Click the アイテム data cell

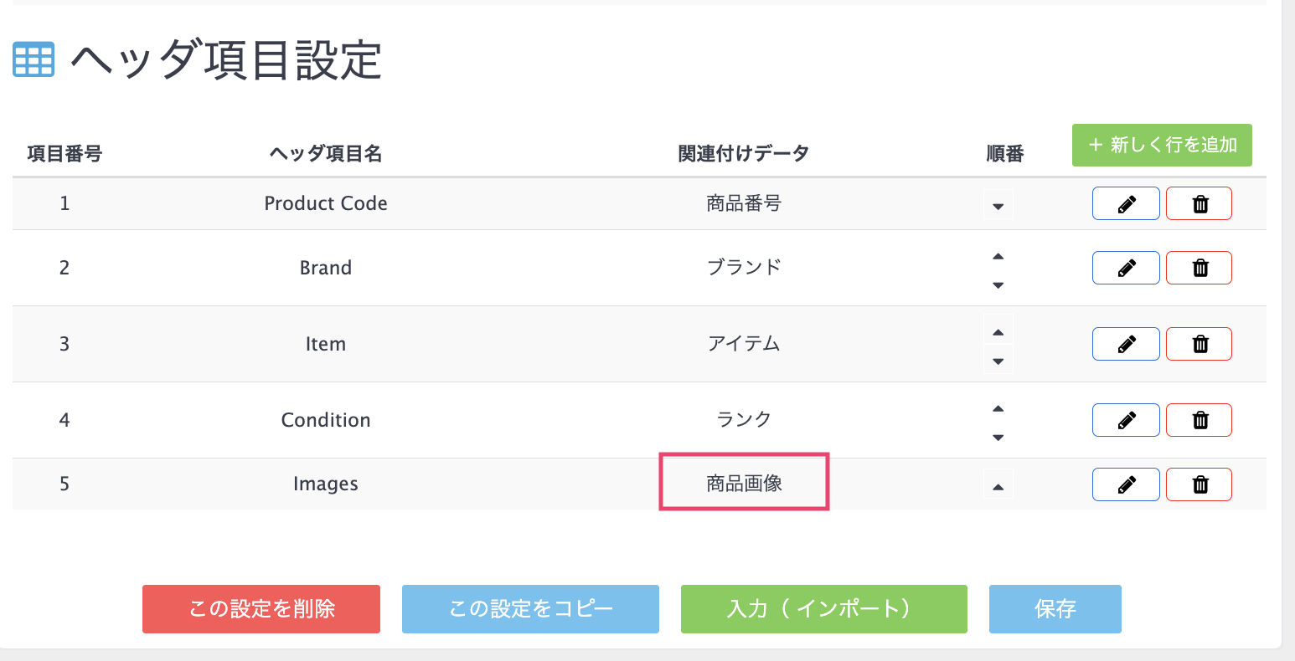click(x=744, y=344)
